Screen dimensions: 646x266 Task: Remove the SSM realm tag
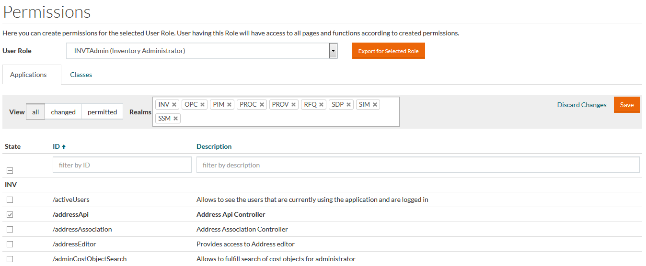[176, 119]
